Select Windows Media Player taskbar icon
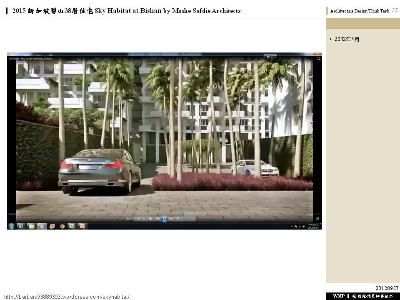Screen dimensions: 400x300 42,226
